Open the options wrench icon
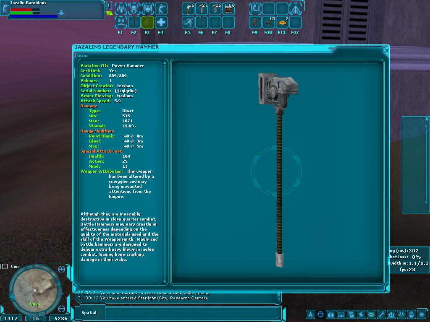 [x=381, y=314]
